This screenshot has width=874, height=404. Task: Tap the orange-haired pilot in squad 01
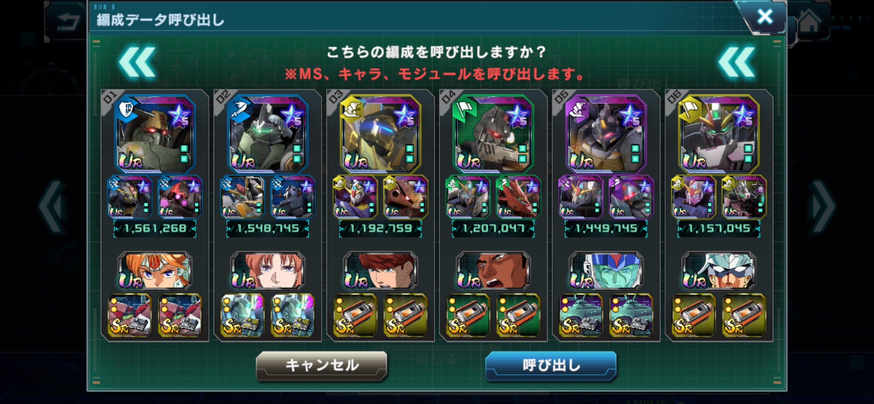pos(154,271)
